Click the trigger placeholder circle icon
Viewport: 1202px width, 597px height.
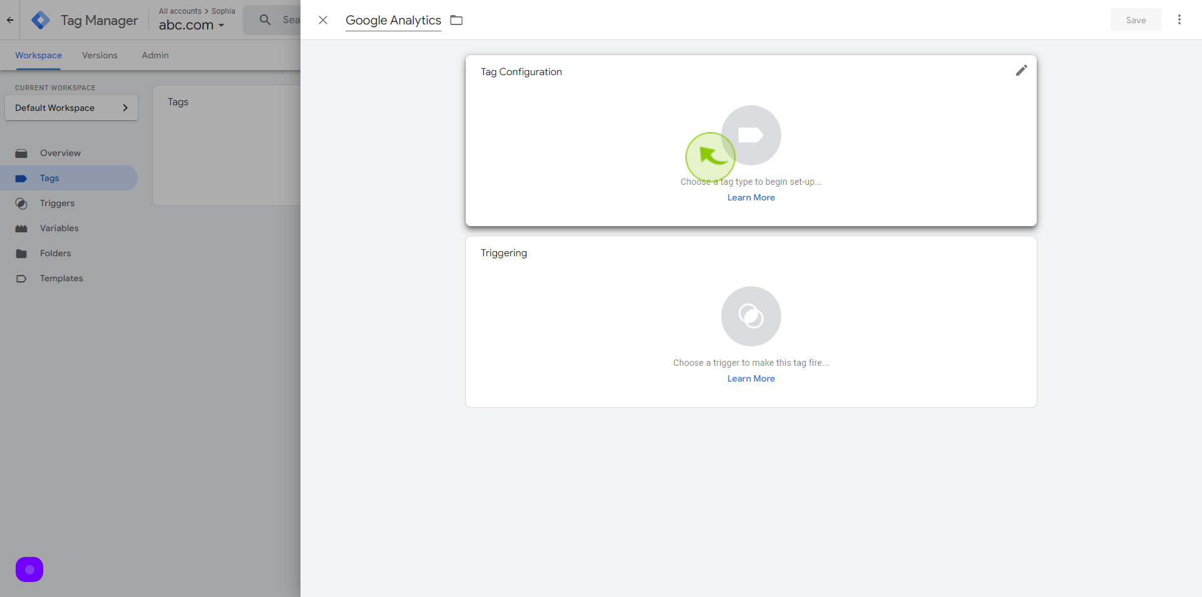coord(751,316)
